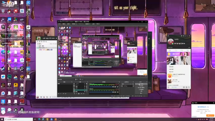Toggle the lock on the third source
The height and width of the screenshot is (121, 215).
87,87
